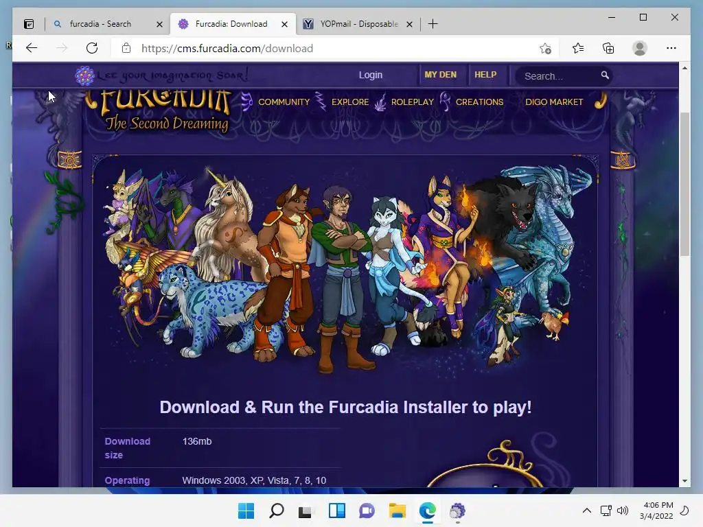Viewport: 703px width, 527px height.
Task: Open the Favorites list
Action: (x=578, y=48)
